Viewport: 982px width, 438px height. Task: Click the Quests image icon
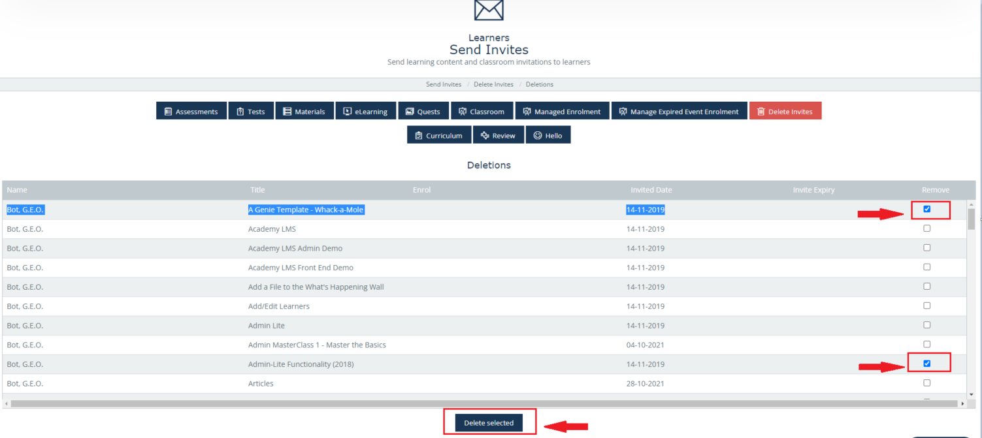[410, 112]
